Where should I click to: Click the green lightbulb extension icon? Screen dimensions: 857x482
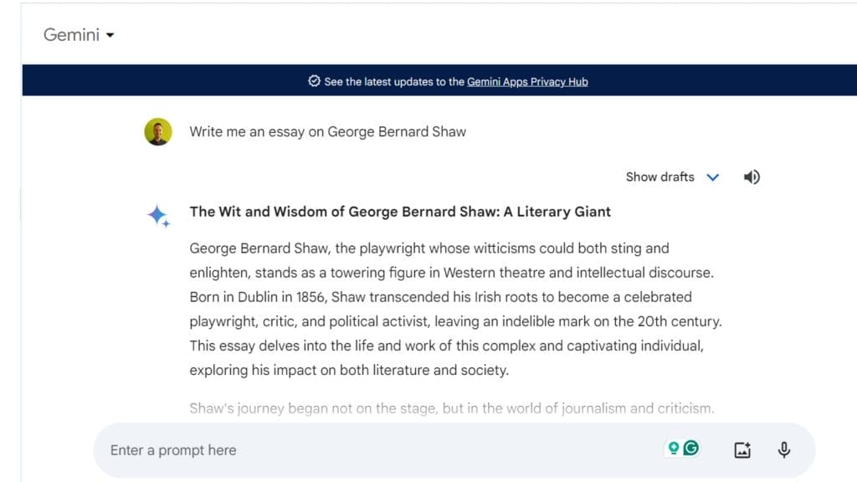(x=674, y=449)
